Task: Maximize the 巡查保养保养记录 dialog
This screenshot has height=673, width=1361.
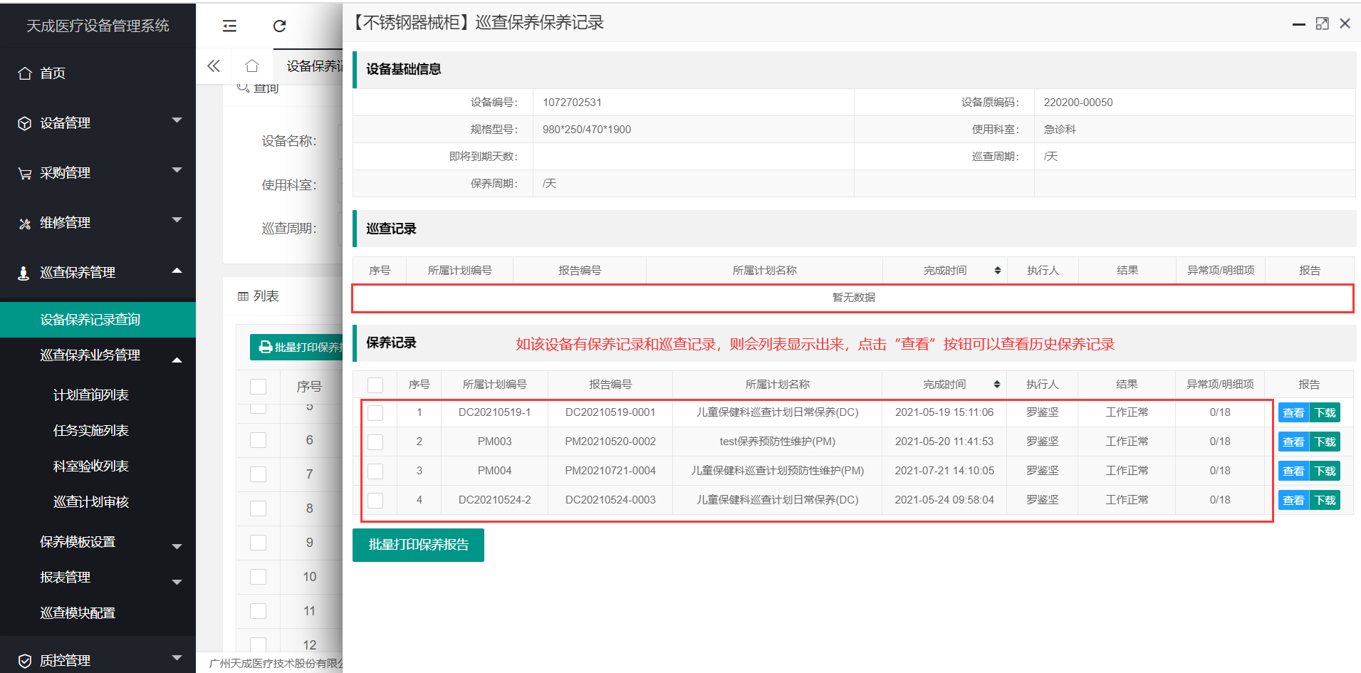Action: pos(1322,24)
